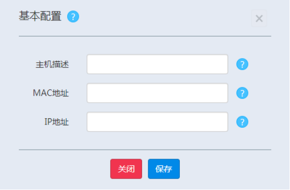290x190 pixels.
Task: Cancel using the 关闭 button
Action: pos(126,169)
